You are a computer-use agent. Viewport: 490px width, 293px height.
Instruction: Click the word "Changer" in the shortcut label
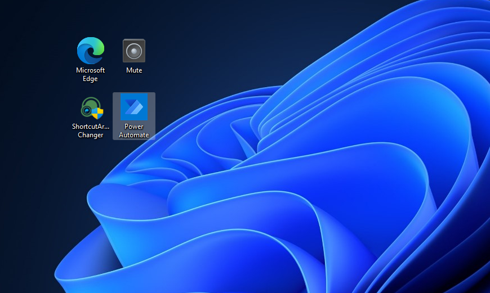tap(91, 136)
